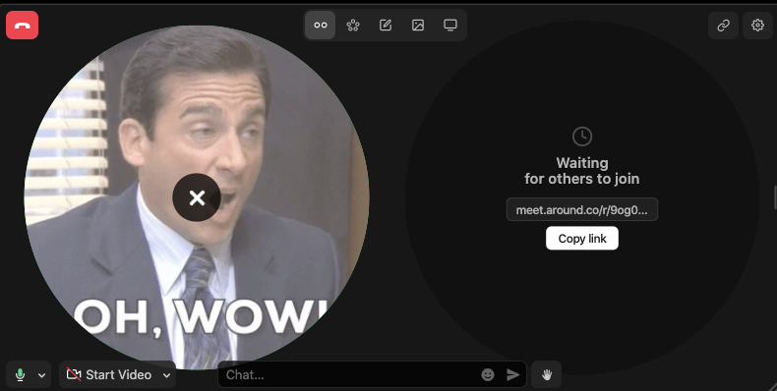Image resolution: width=777 pixels, height=391 pixels.
Task: Switch to the floating heads layout icon
Action: coord(320,25)
